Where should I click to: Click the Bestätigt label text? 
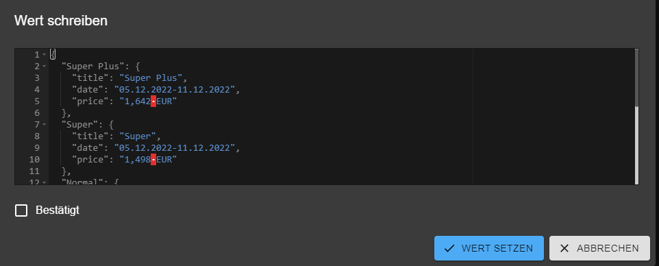(58, 210)
